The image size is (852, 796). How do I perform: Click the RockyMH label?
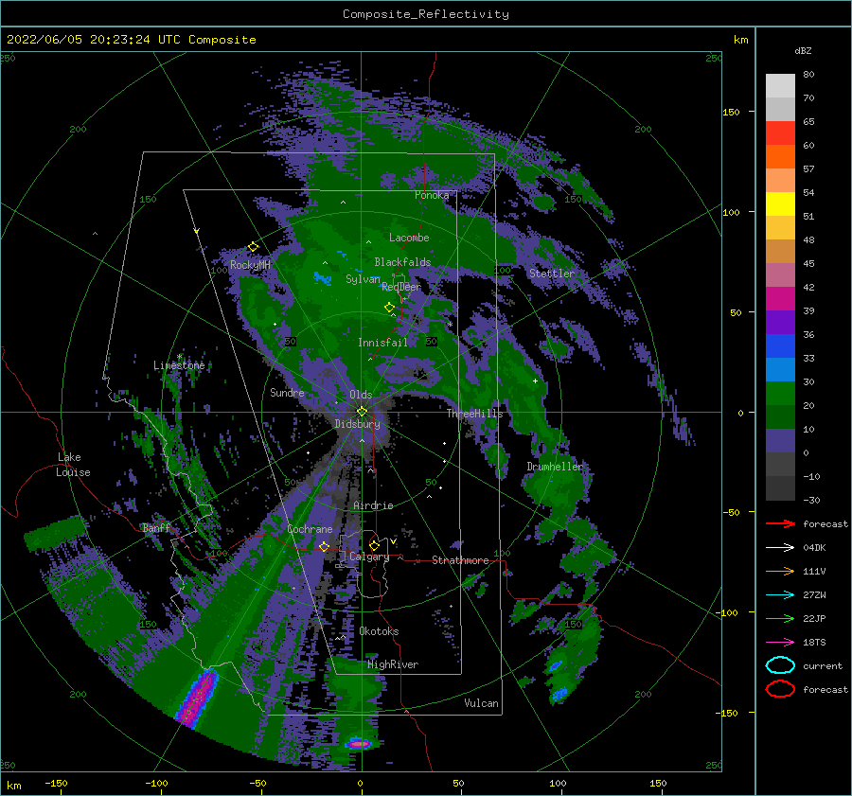pyautogui.click(x=250, y=265)
